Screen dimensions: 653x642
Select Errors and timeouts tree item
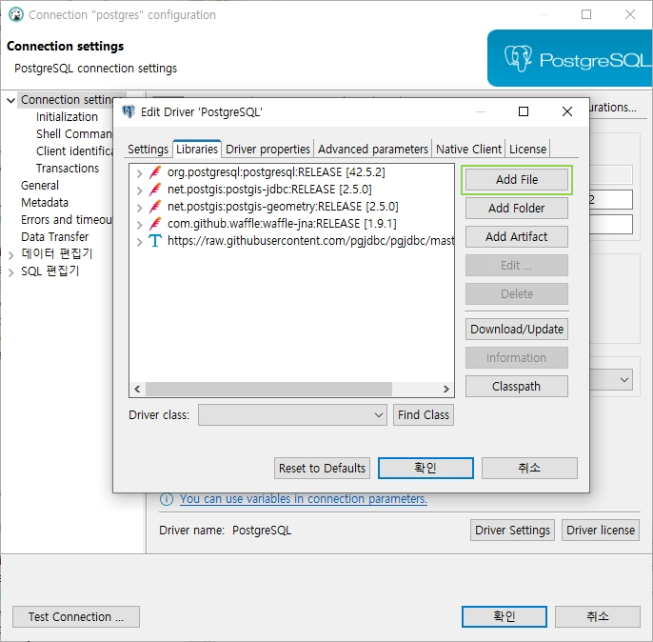pos(67,219)
